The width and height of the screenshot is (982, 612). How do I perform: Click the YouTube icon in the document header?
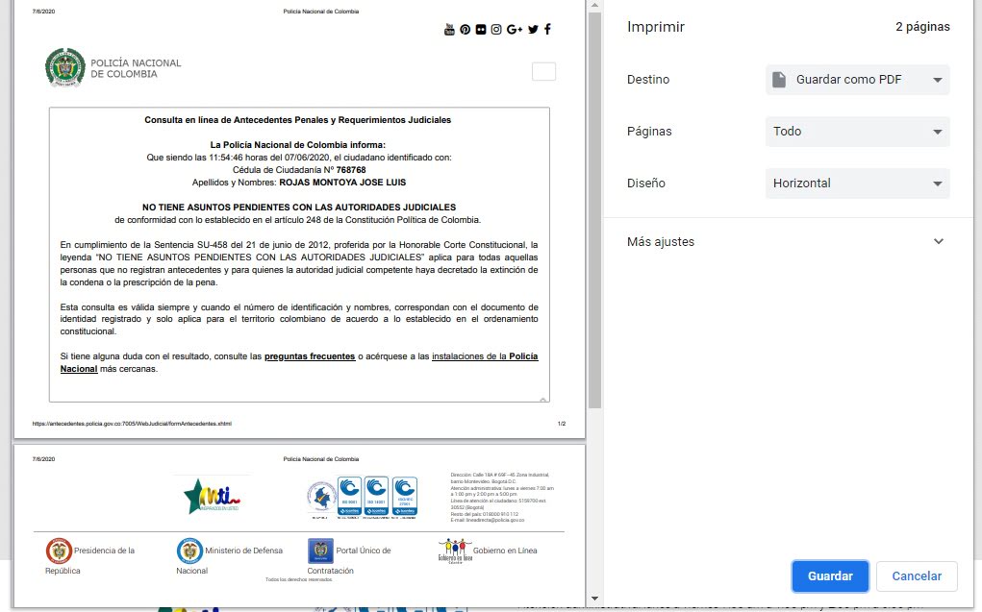tap(449, 30)
